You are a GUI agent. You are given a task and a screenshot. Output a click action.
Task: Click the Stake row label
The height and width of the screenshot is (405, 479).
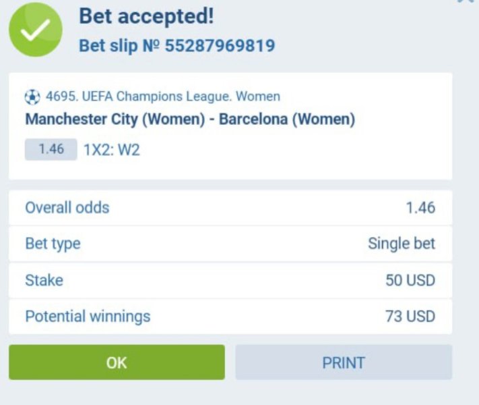click(x=44, y=280)
